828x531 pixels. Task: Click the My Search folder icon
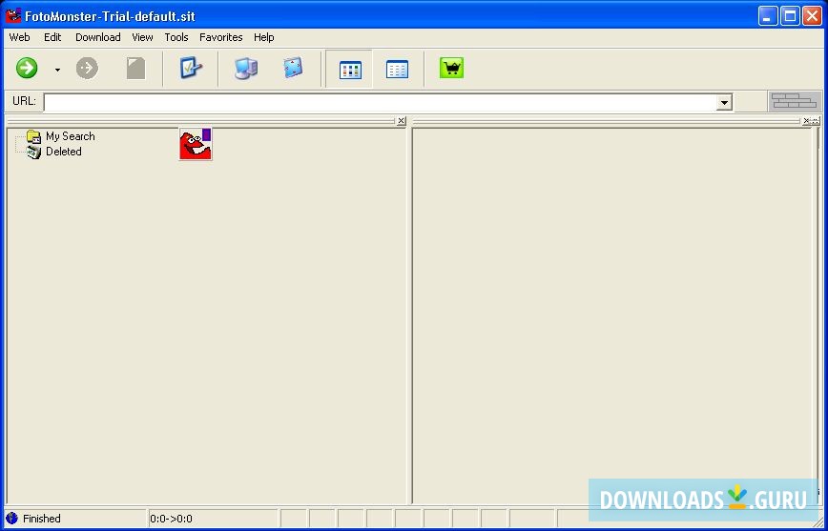click(x=33, y=136)
